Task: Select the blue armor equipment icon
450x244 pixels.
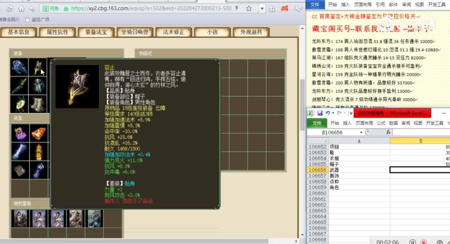Action: 19,68
